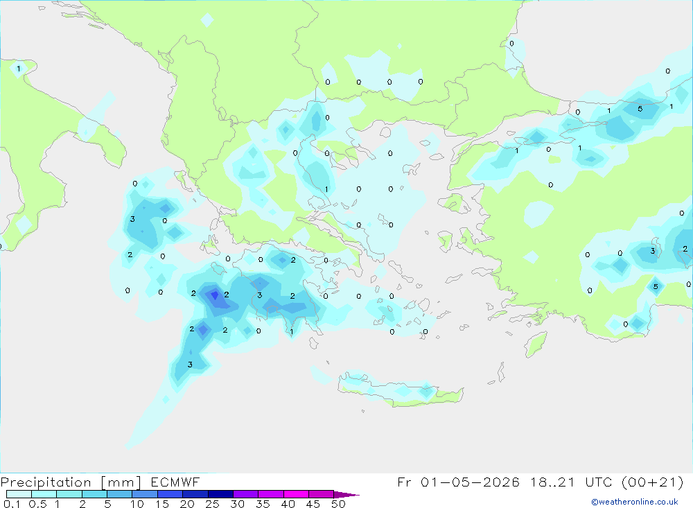The height and width of the screenshot is (508, 693).
Task: Click the '(00+21)' forecast offset text
Action: coord(652,482)
